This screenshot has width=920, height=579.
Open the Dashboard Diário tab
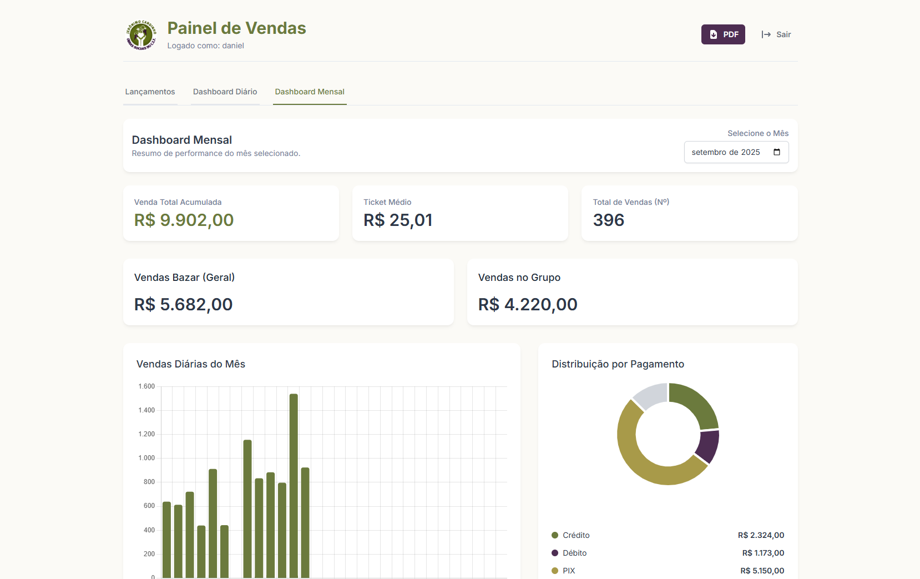coord(225,92)
